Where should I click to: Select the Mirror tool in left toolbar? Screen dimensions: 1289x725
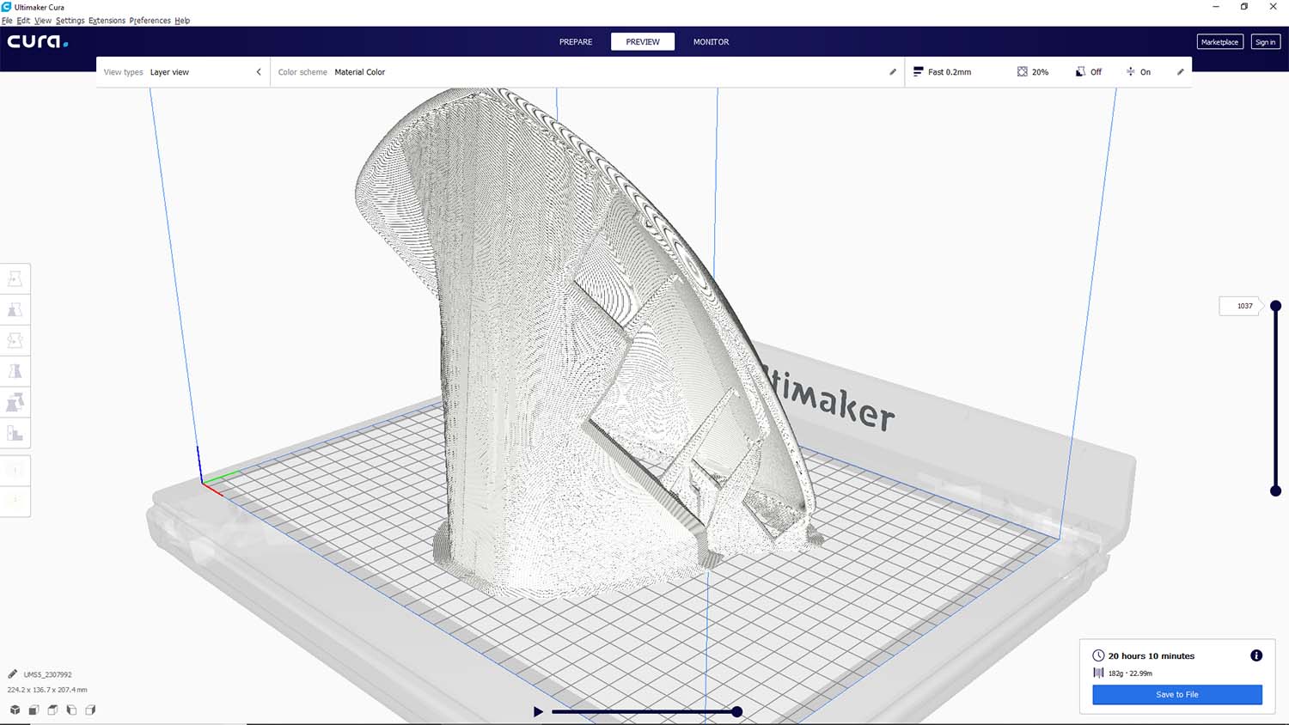tap(15, 372)
